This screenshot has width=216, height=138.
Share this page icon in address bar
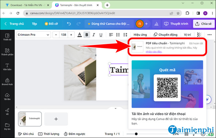pos(171,13)
